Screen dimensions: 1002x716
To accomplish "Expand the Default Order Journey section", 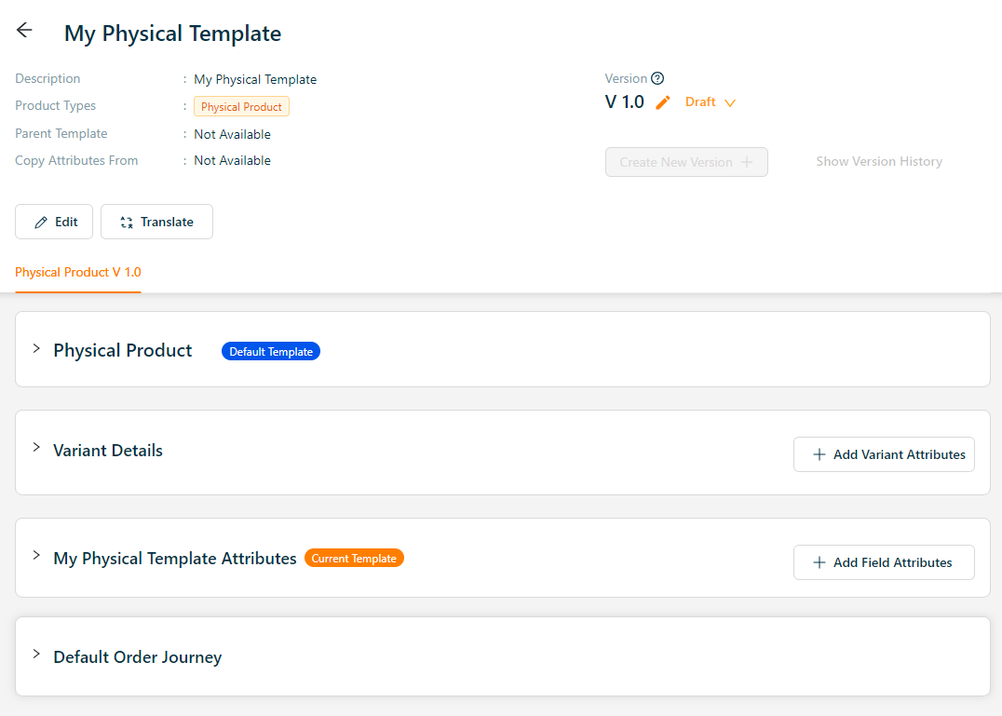I will coord(36,655).
